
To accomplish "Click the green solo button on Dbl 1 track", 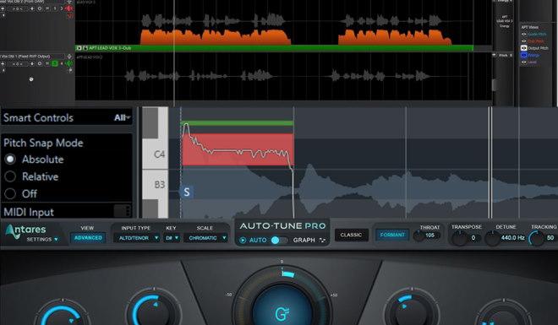I will pyautogui.click(x=55, y=63).
